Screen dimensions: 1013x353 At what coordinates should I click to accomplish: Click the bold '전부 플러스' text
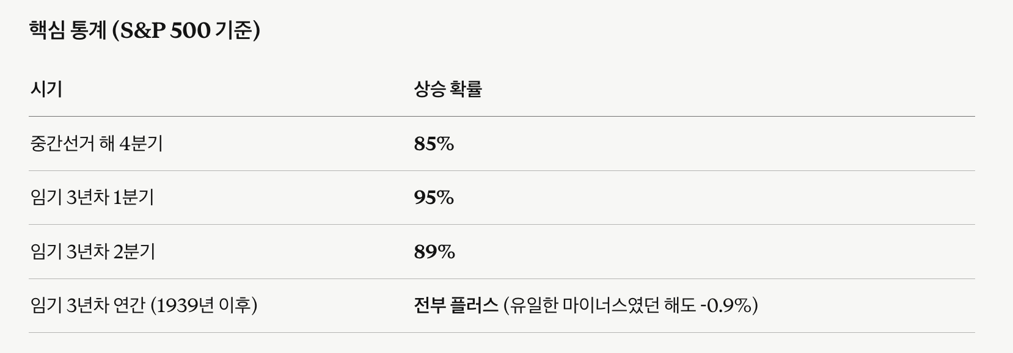point(456,305)
